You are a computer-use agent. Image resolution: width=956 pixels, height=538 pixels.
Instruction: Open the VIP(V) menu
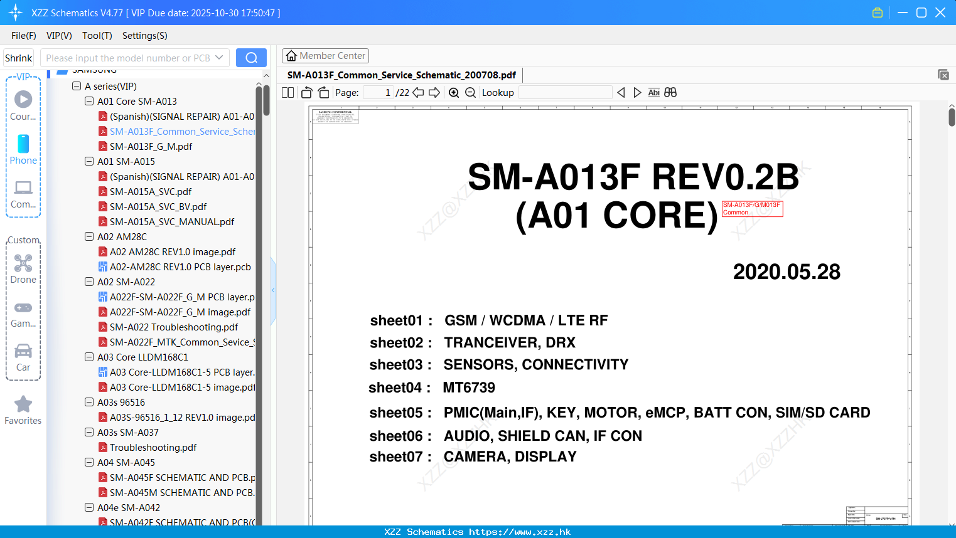coord(59,36)
